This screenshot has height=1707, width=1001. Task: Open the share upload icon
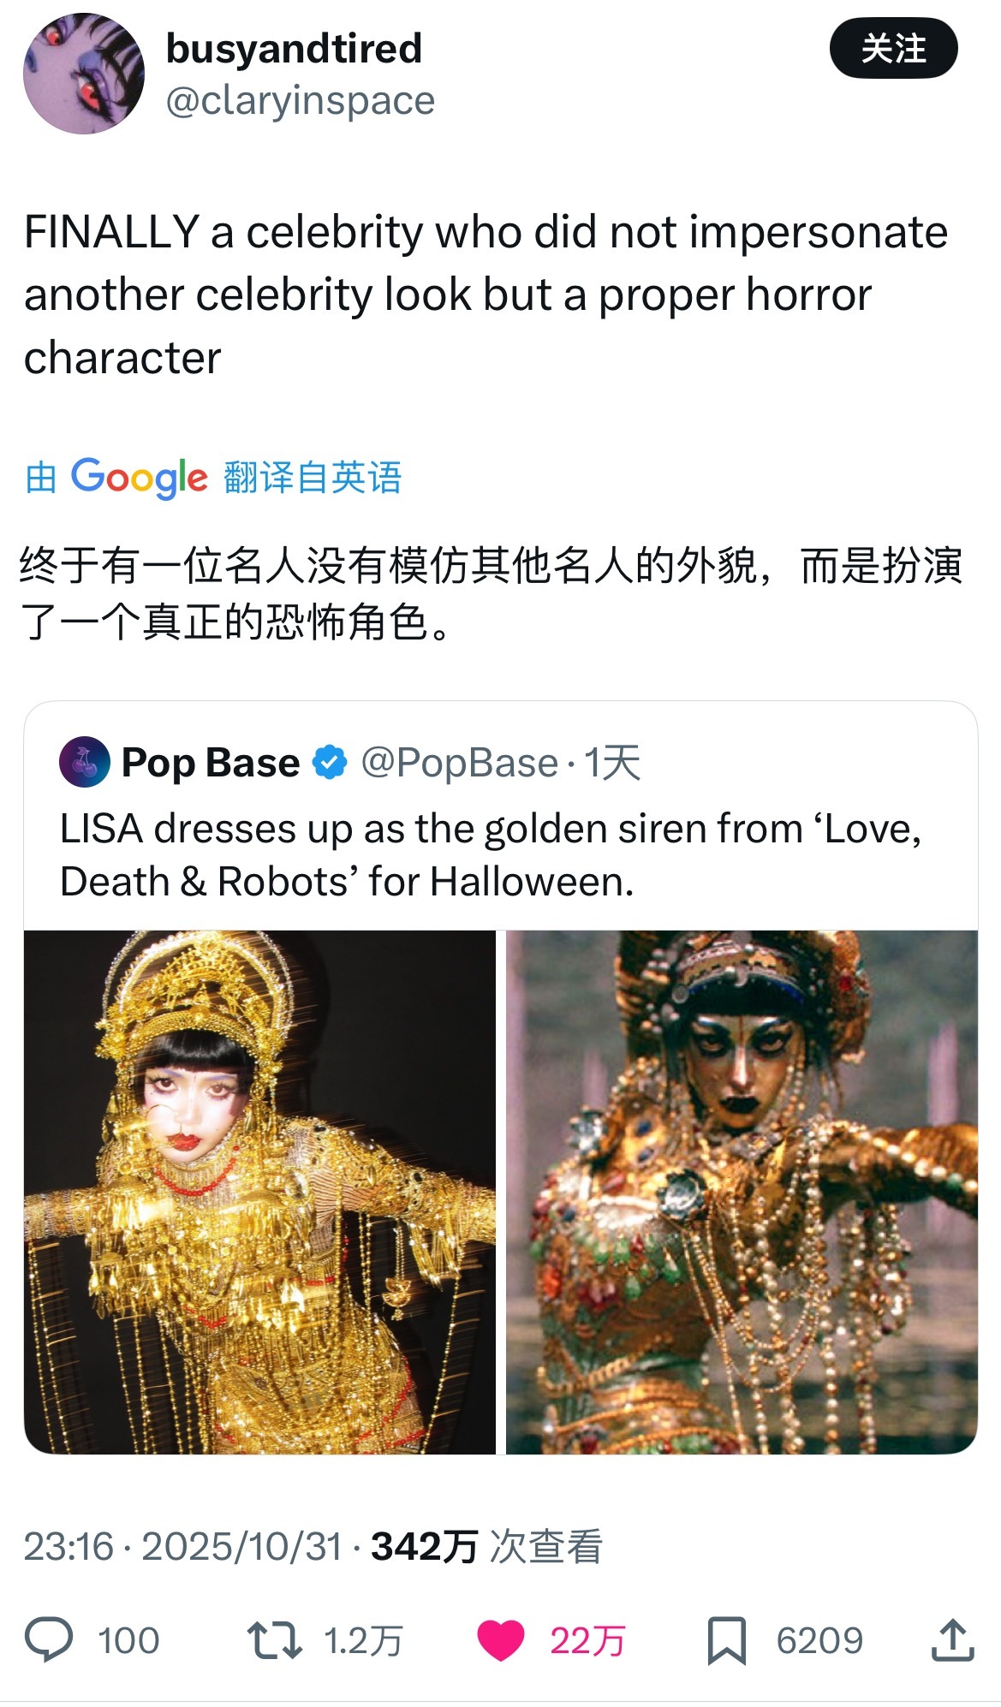pyautogui.click(x=952, y=1639)
